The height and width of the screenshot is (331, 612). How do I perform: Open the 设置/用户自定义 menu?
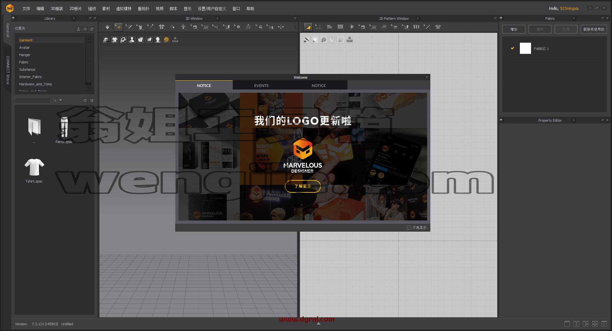tap(212, 9)
